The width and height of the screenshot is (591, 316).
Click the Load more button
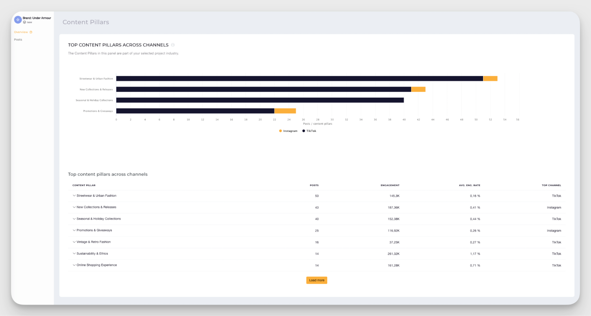tap(316, 280)
